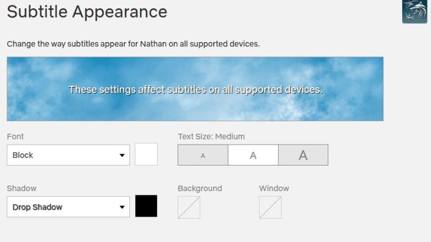Click the Window label
Viewport: 431px width, 242px height.
274,188
